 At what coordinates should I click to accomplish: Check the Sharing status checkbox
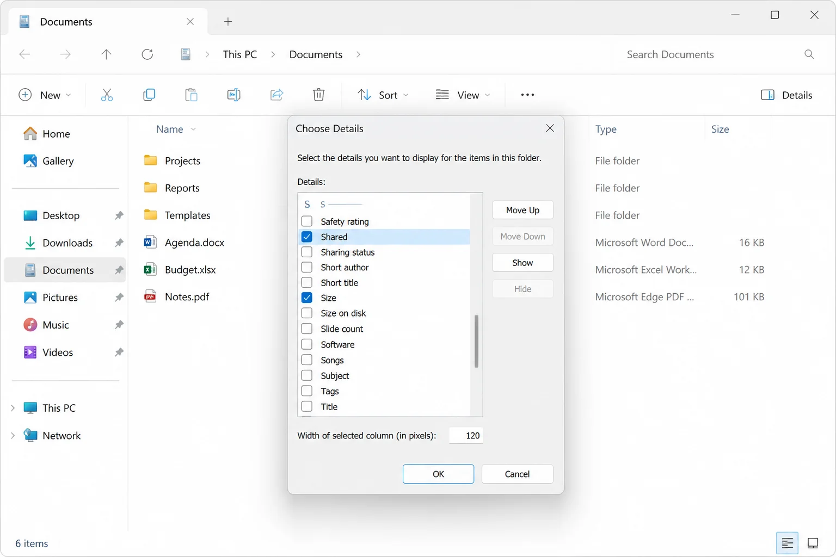[x=307, y=252]
